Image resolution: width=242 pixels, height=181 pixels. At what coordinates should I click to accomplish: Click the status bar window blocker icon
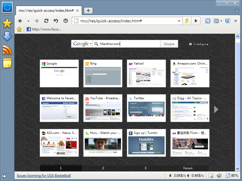211,176
